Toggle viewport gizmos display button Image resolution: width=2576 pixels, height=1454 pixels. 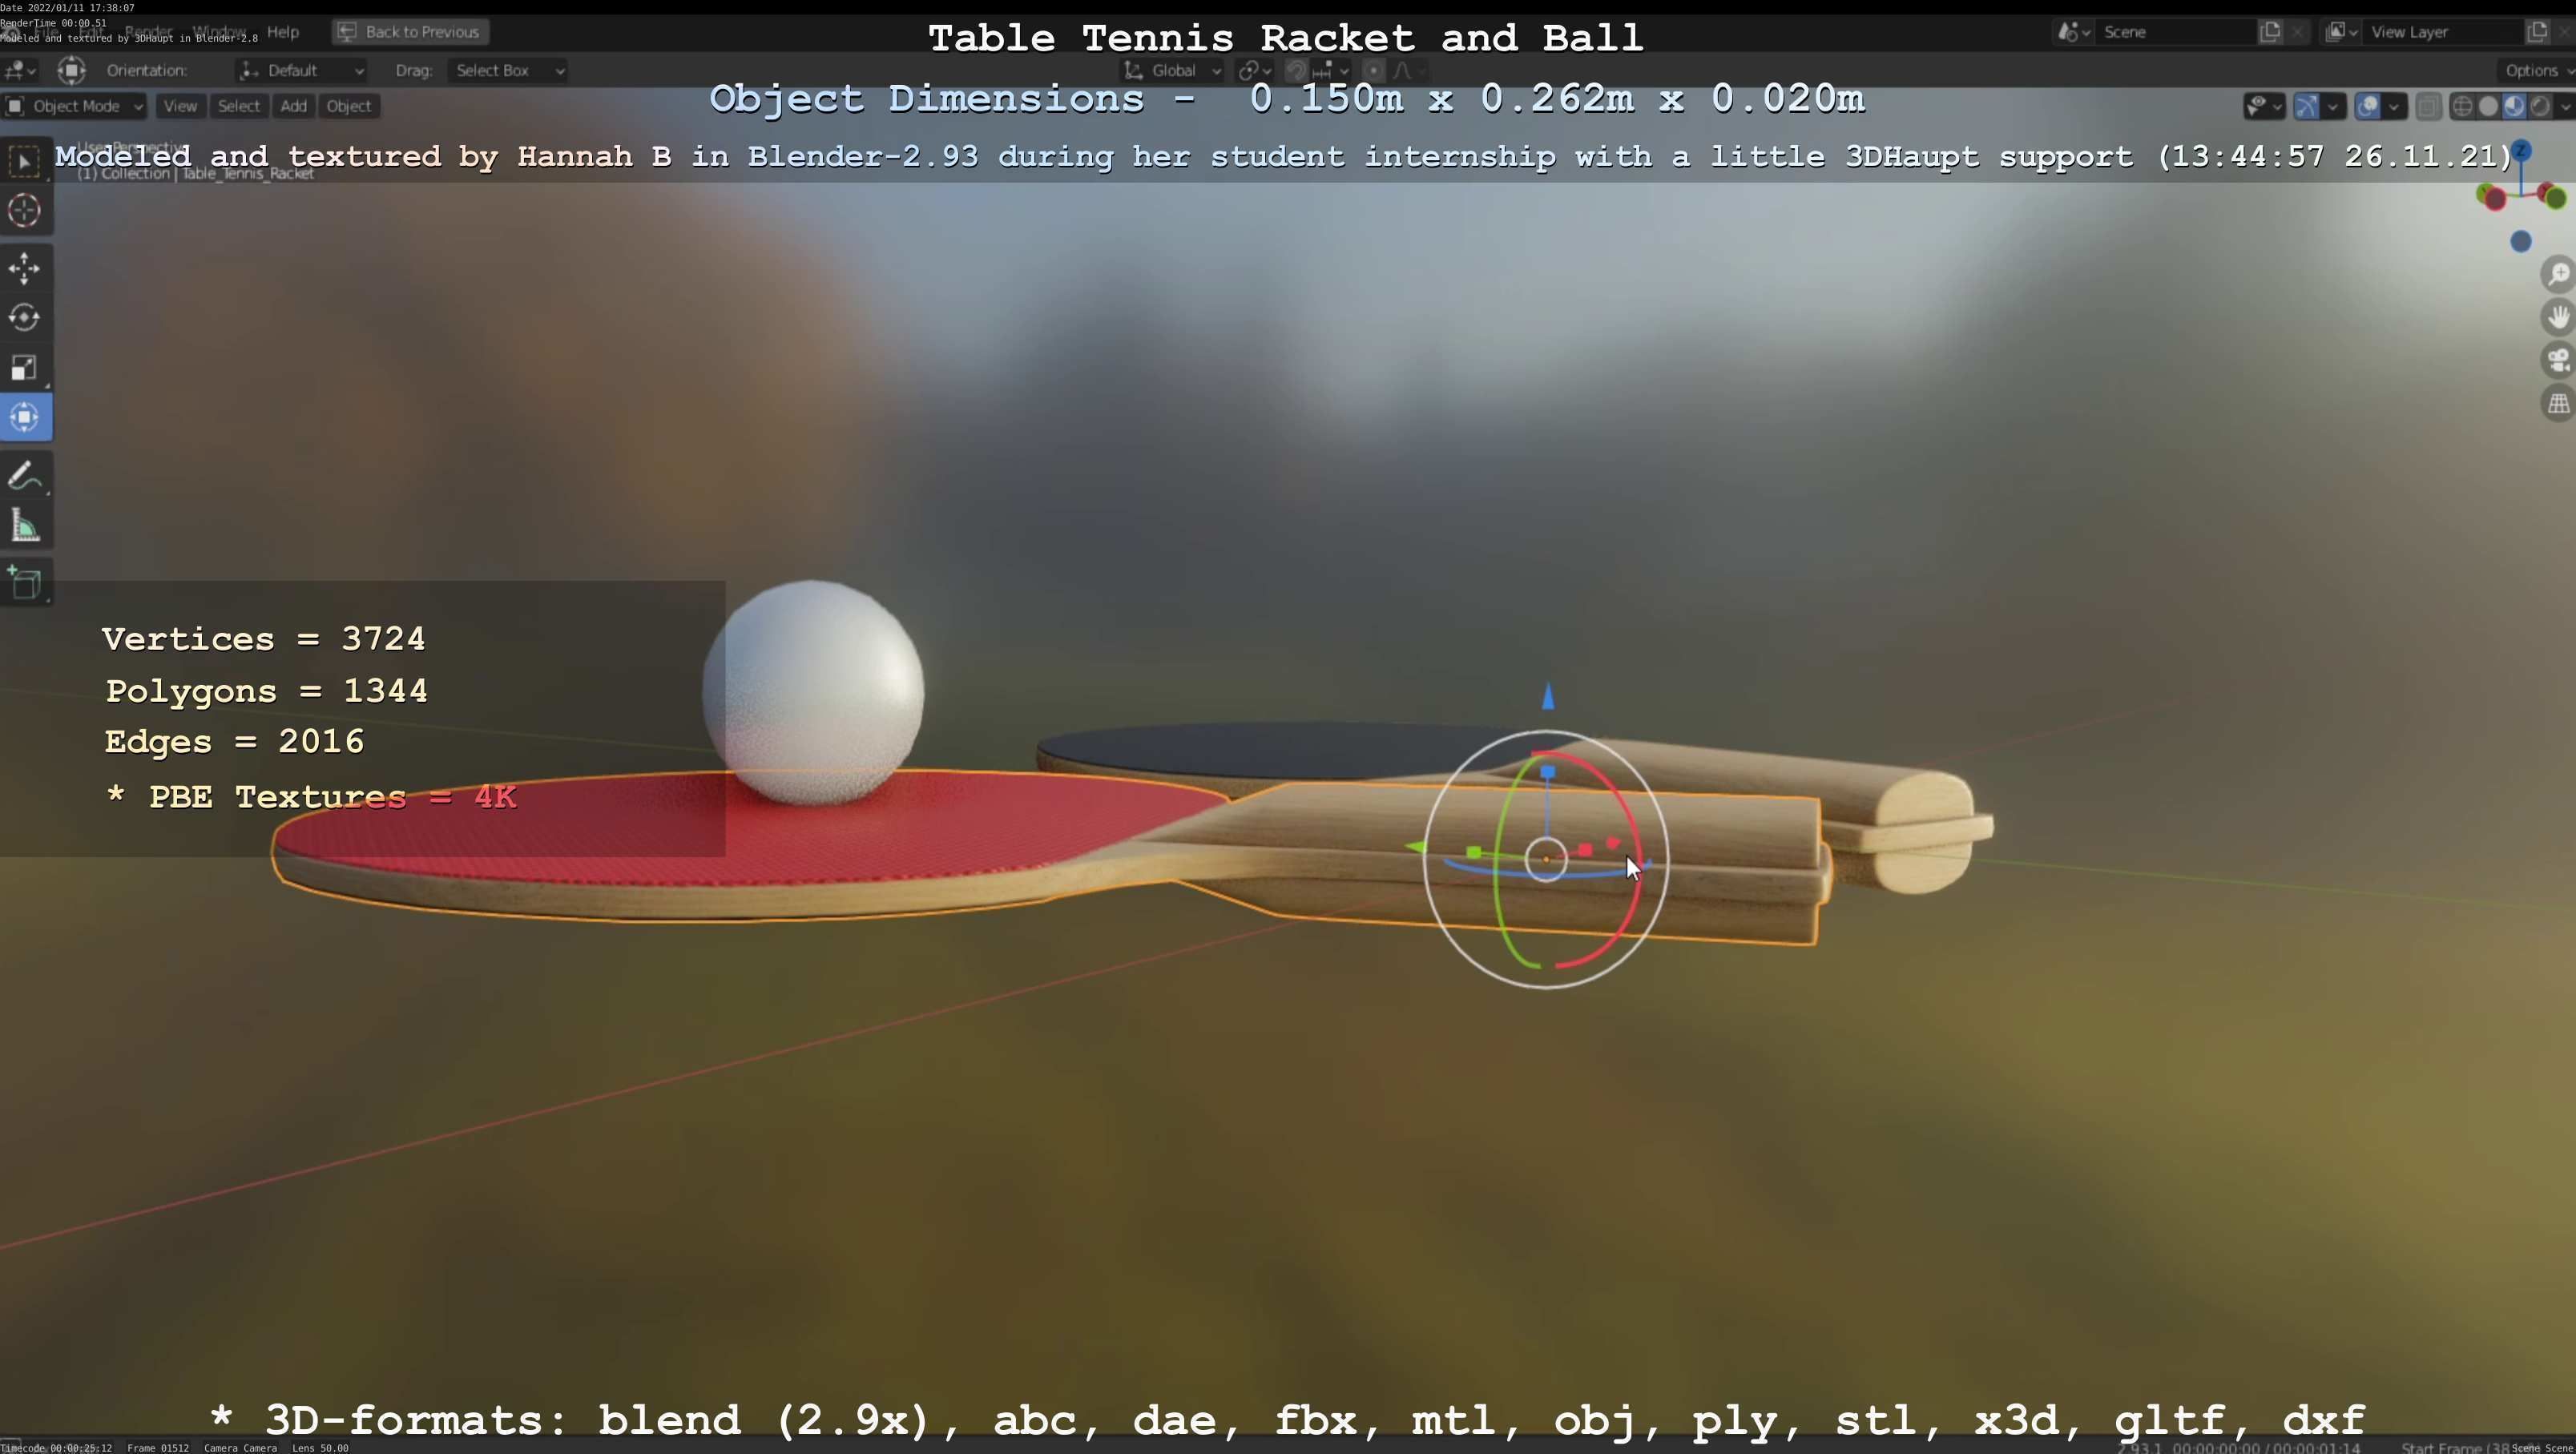(2306, 106)
